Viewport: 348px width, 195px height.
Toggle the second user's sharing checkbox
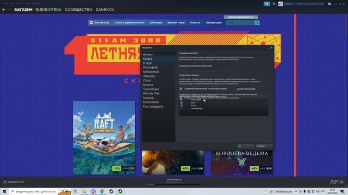coord(181,102)
